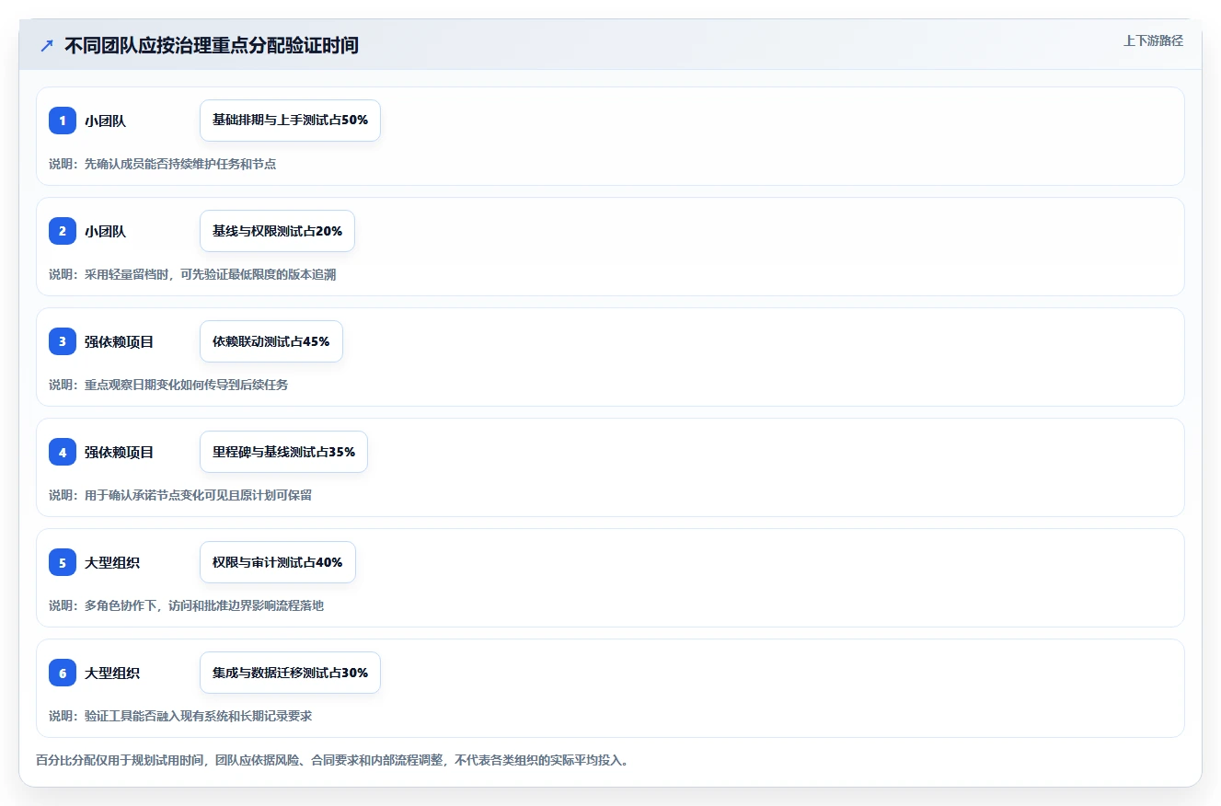The height and width of the screenshot is (806, 1221).
Task: Click the 基础排期与上手测试占50% chip
Action: coord(290,121)
